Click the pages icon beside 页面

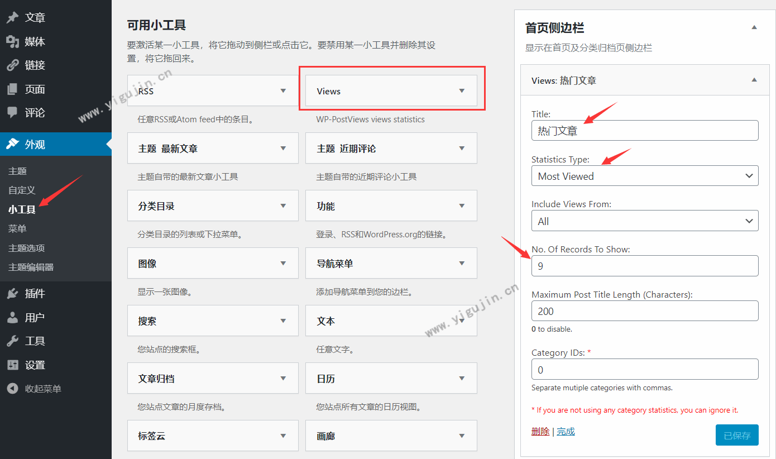(12, 89)
